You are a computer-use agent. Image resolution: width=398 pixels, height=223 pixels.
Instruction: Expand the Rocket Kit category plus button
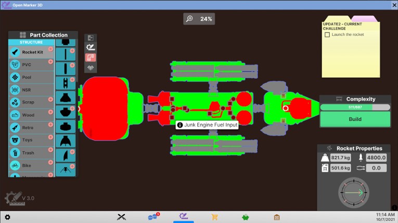50,49
